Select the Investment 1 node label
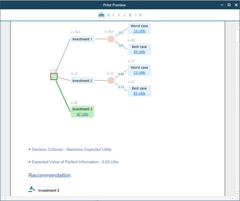240x201 pixels. 82,39
